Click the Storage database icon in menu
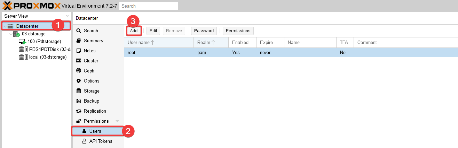 coord(79,91)
